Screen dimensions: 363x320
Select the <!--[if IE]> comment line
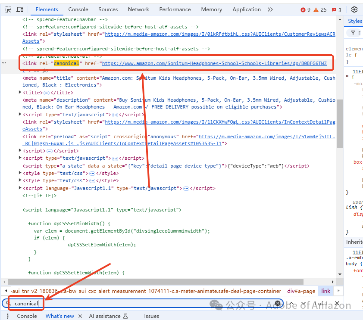(39, 196)
